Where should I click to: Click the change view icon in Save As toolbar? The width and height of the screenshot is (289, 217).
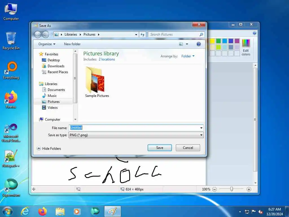[x=181, y=44]
